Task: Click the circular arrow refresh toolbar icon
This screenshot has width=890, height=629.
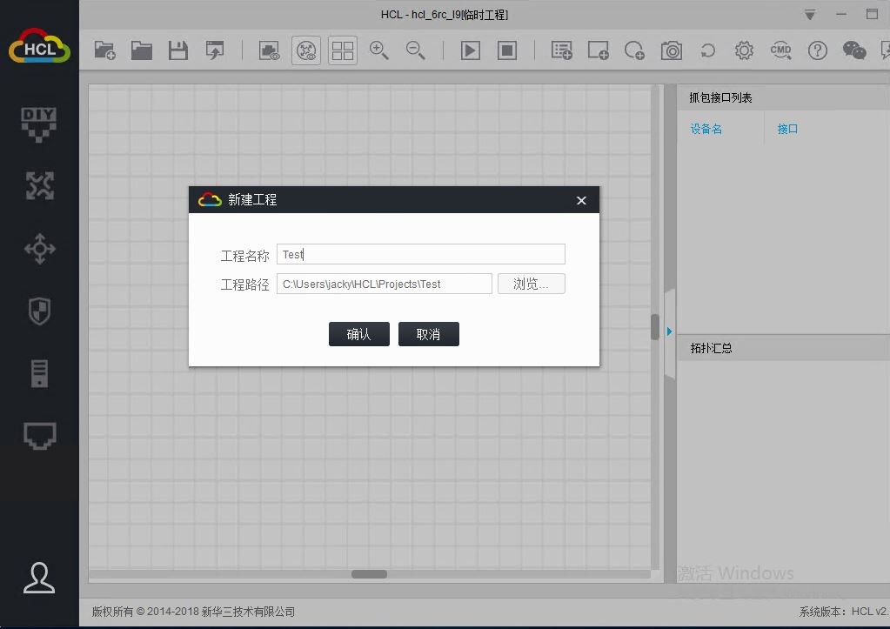Action: tap(708, 50)
